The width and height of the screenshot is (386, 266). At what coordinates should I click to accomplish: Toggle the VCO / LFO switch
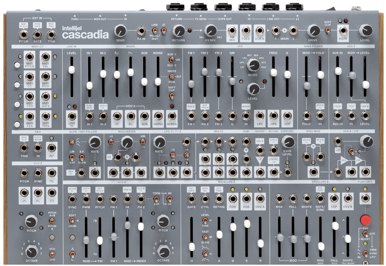(x=52, y=254)
